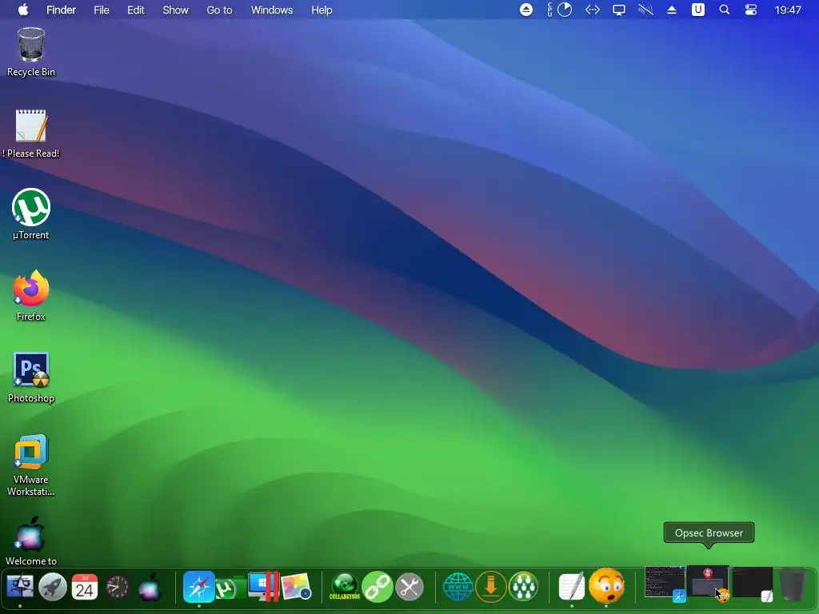Open the grey wrench tools dock icon
The height and width of the screenshot is (614, 819).
point(409,587)
